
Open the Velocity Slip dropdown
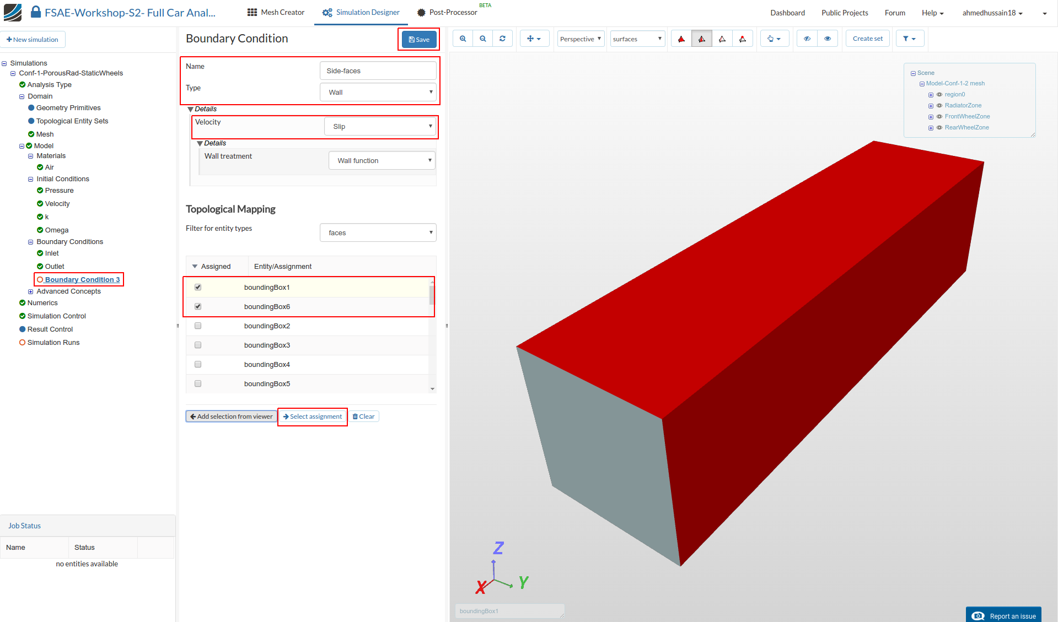click(380, 127)
